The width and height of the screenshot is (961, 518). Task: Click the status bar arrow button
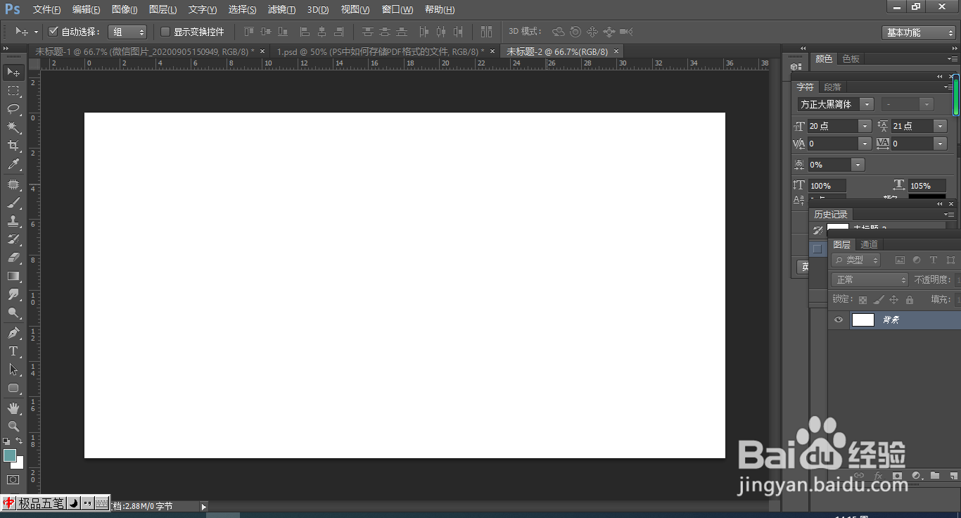[204, 506]
